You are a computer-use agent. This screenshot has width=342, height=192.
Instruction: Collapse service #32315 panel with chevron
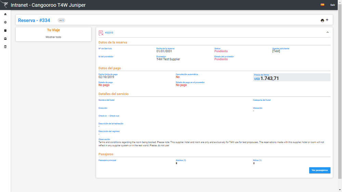[328, 32]
